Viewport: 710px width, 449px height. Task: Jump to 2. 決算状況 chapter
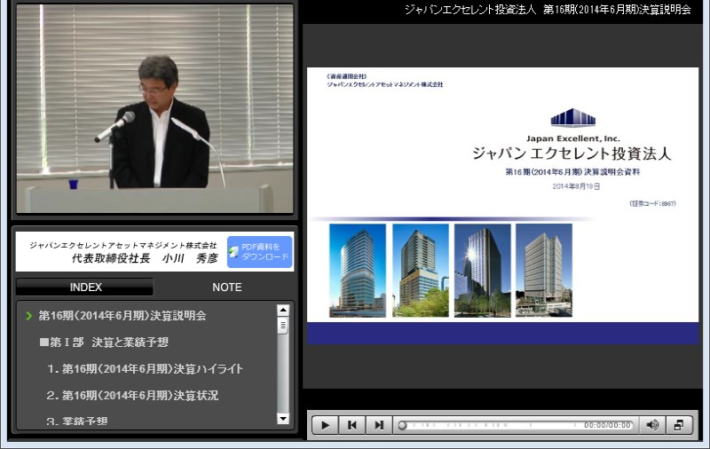[132, 395]
